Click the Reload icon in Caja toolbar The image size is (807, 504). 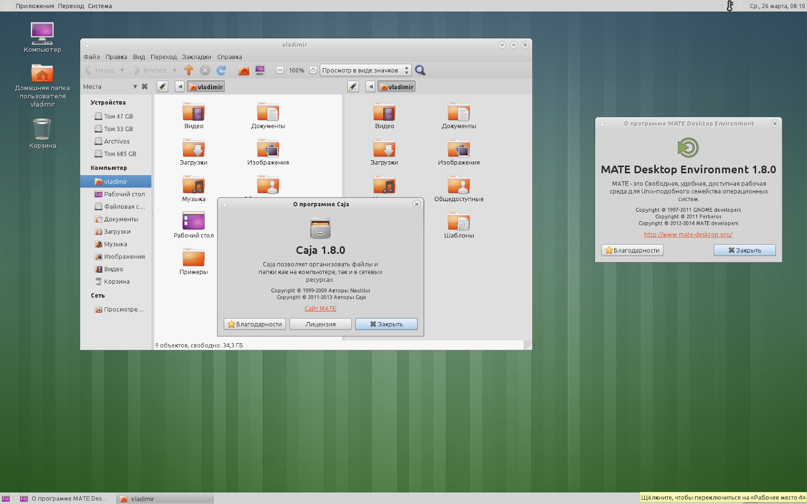pos(221,70)
